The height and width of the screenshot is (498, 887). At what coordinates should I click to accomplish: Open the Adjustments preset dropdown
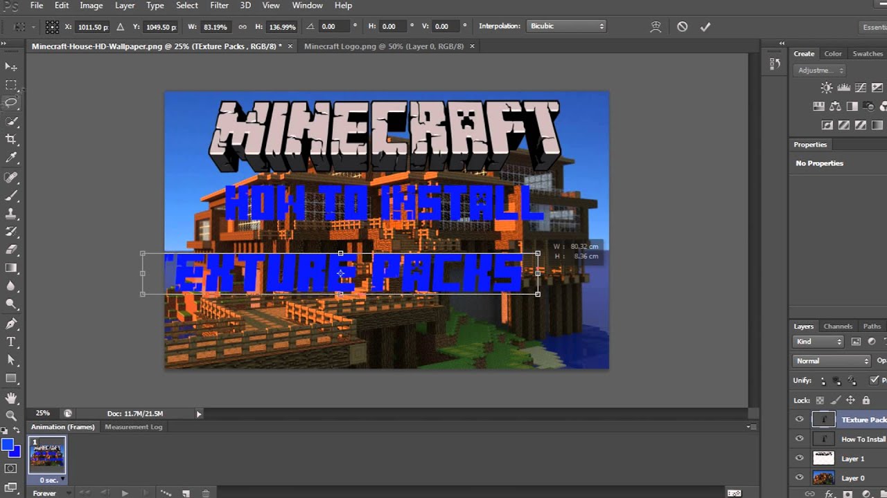coord(820,70)
